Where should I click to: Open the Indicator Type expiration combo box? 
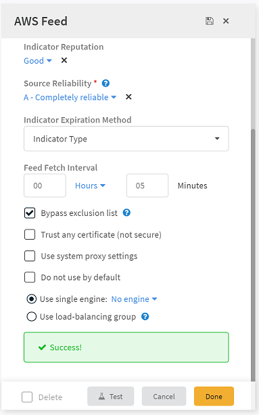click(126, 139)
